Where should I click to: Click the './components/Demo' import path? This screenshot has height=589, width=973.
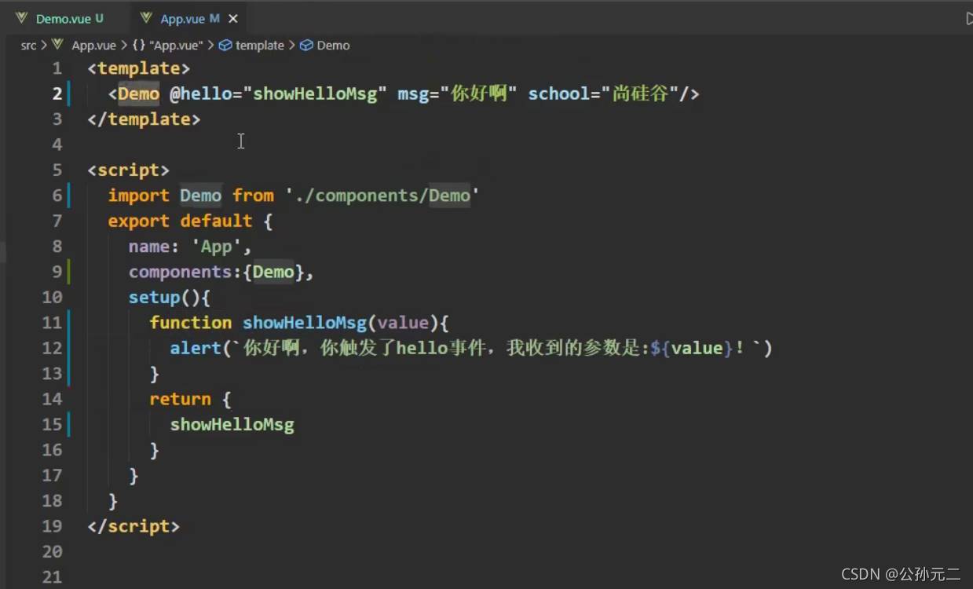click(x=382, y=196)
